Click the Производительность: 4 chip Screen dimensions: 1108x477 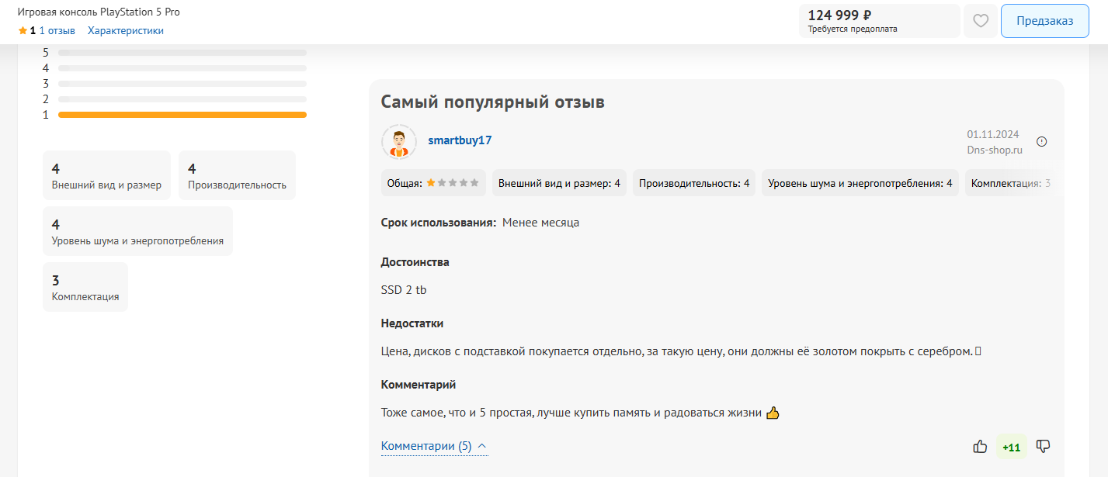pos(694,183)
